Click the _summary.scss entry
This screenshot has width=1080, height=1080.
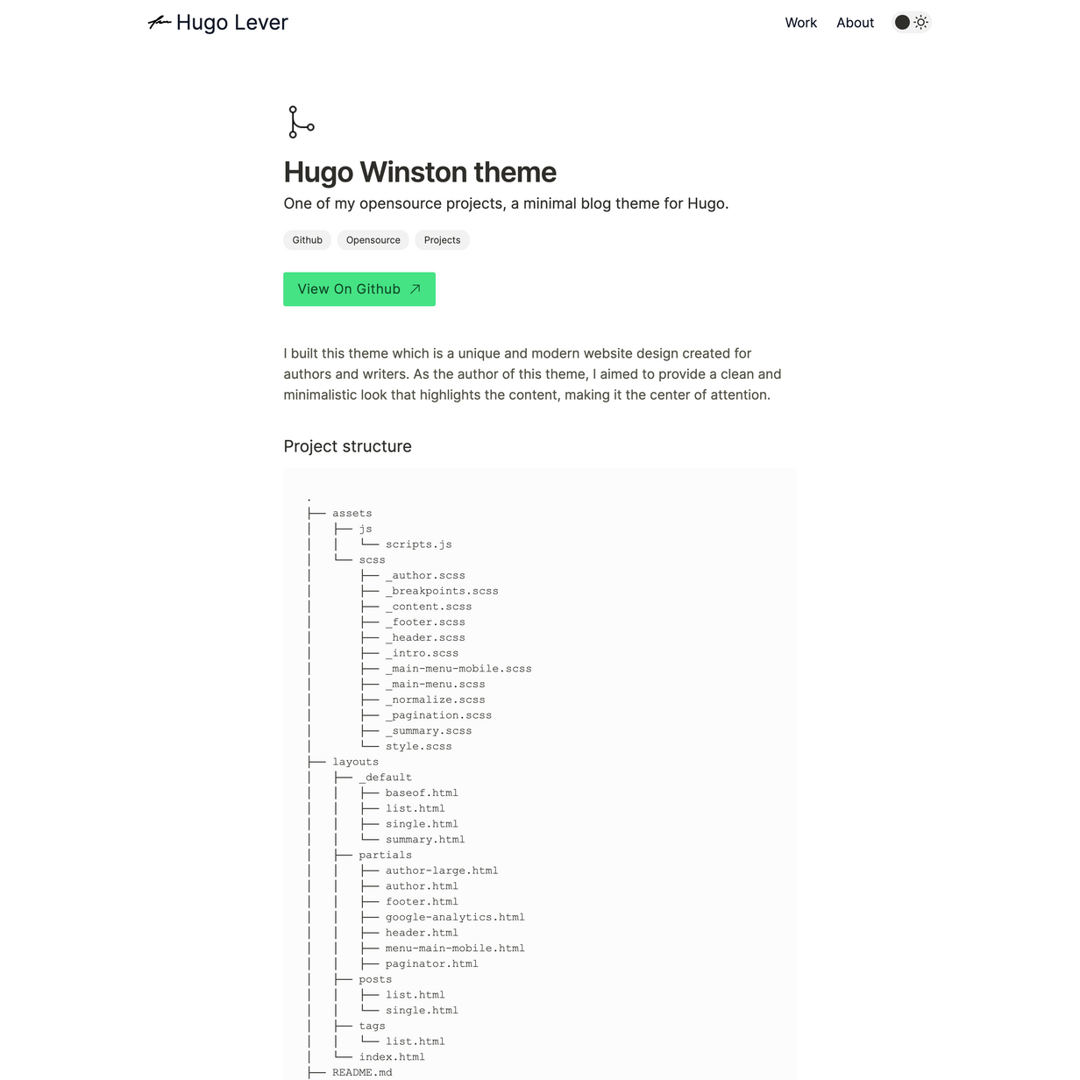(x=429, y=731)
